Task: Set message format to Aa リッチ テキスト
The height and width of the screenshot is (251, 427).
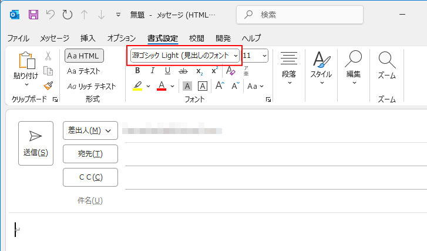Action: tap(92, 86)
